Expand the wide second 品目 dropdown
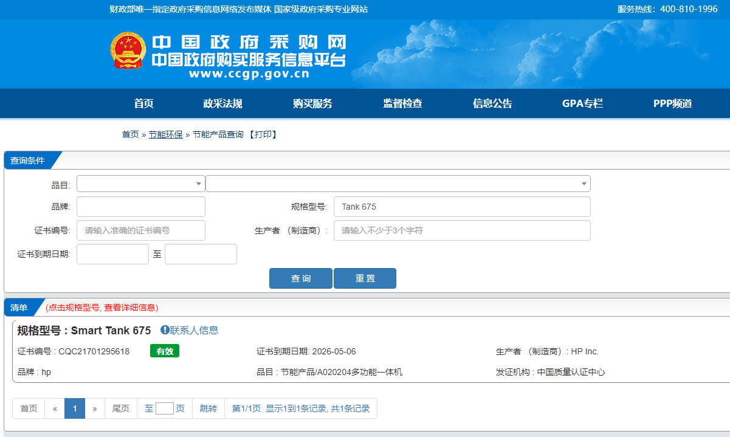Viewport: 730px width, 437px height. (x=398, y=184)
